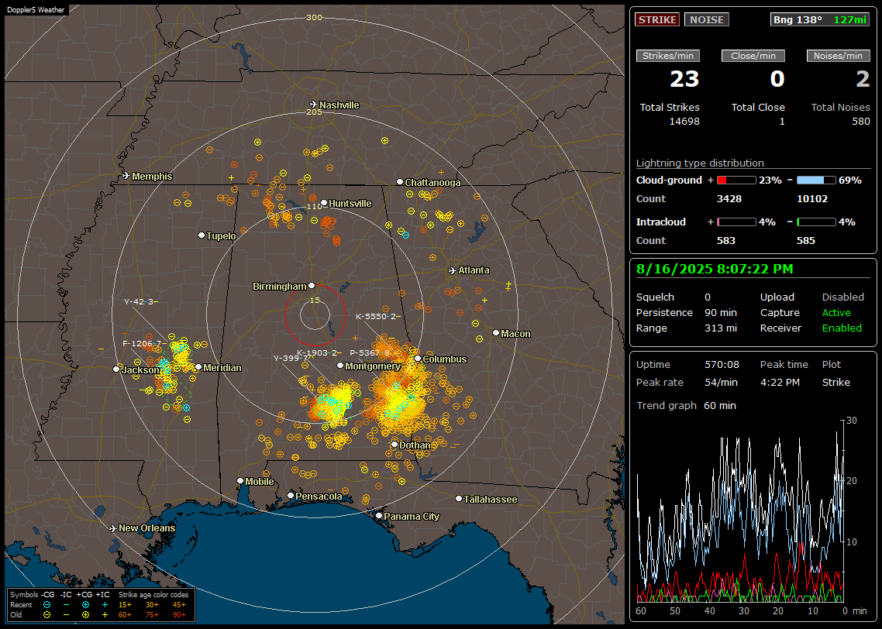882x629 pixels.
Task: Click the strike rate trend graph
Action: (x=740, y=511)
